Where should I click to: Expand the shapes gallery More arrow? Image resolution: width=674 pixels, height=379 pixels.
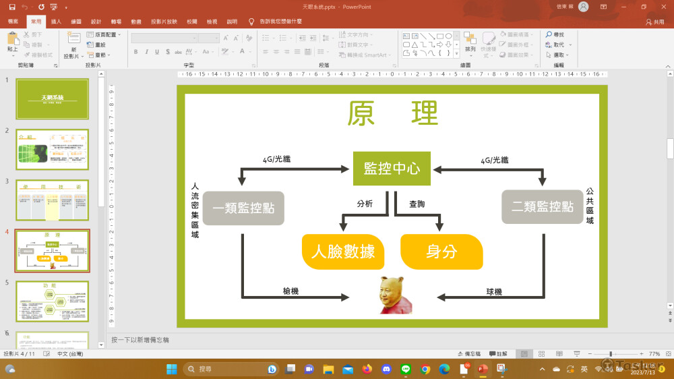tap(458, 53)
